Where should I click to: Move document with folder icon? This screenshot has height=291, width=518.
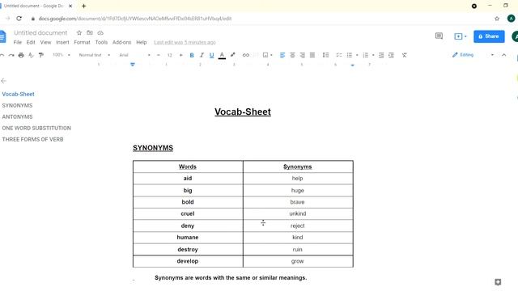tap(90, 32)
